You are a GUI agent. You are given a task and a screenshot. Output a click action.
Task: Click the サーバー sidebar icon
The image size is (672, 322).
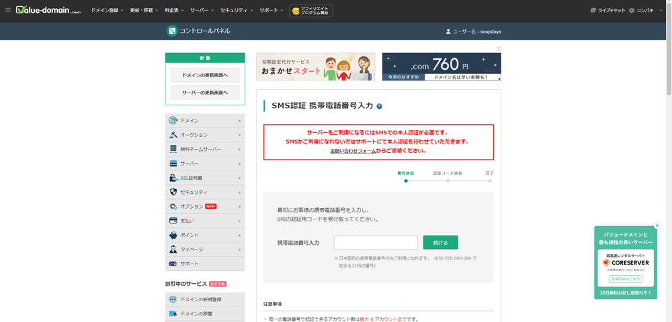(x=173, y=164)
